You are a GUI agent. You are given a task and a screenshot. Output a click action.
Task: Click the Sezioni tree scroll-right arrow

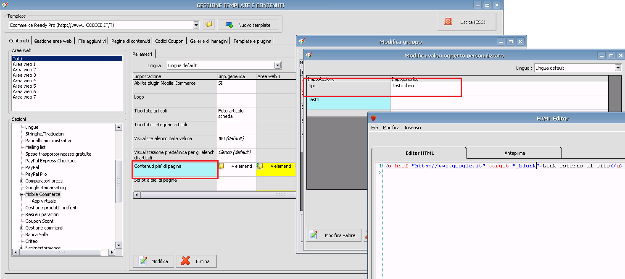(x=111, y=253)
